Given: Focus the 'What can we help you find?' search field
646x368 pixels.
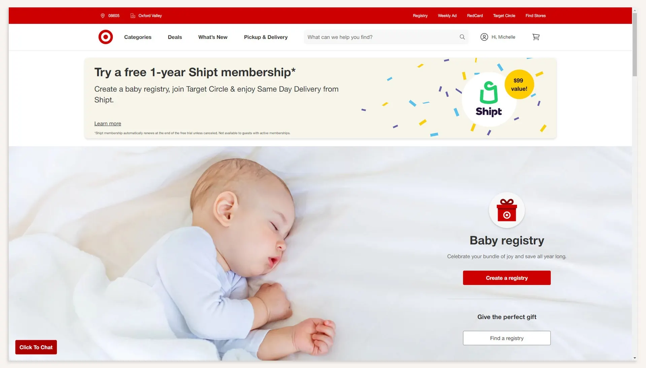Looking at the screenshot, I should click(x=382, y=37).
